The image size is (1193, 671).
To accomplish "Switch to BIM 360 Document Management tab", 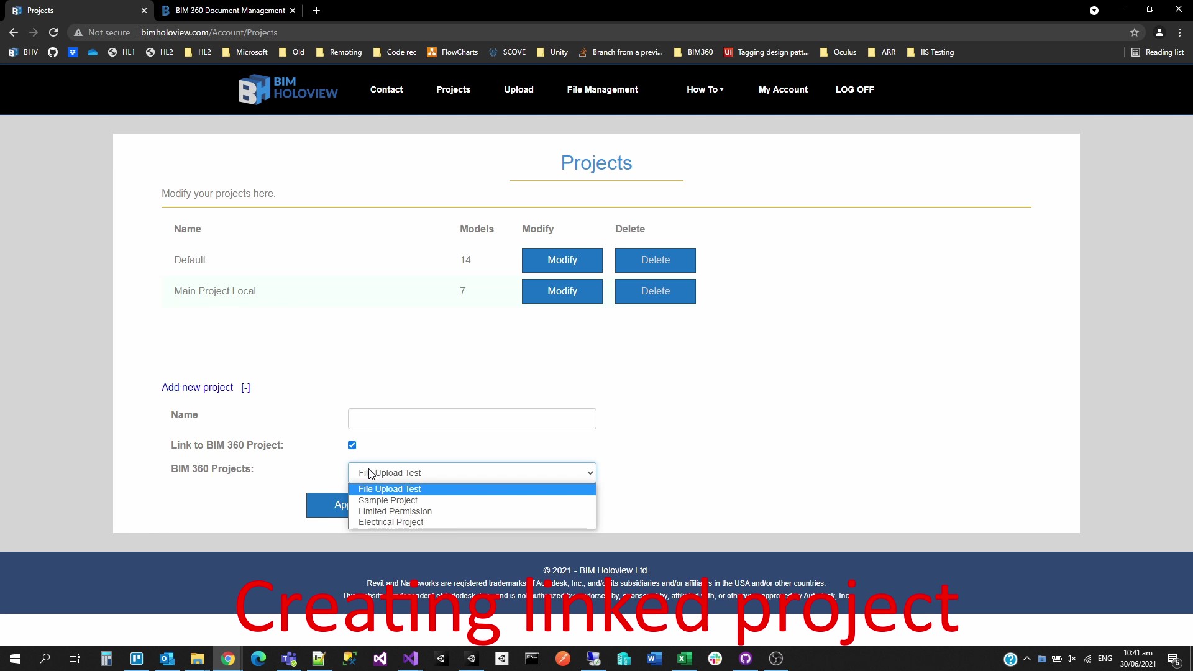I will 229,11.
